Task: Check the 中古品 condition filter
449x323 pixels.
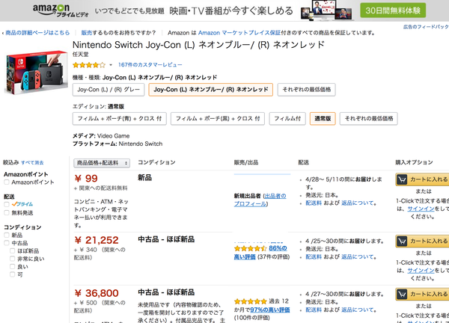Action: pos(7,243)
